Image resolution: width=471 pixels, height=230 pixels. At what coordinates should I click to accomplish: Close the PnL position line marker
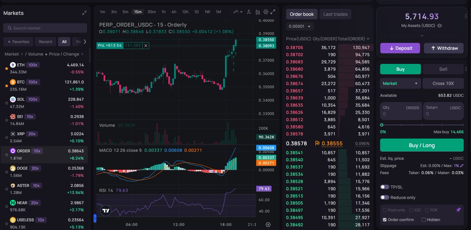[146, 46]
